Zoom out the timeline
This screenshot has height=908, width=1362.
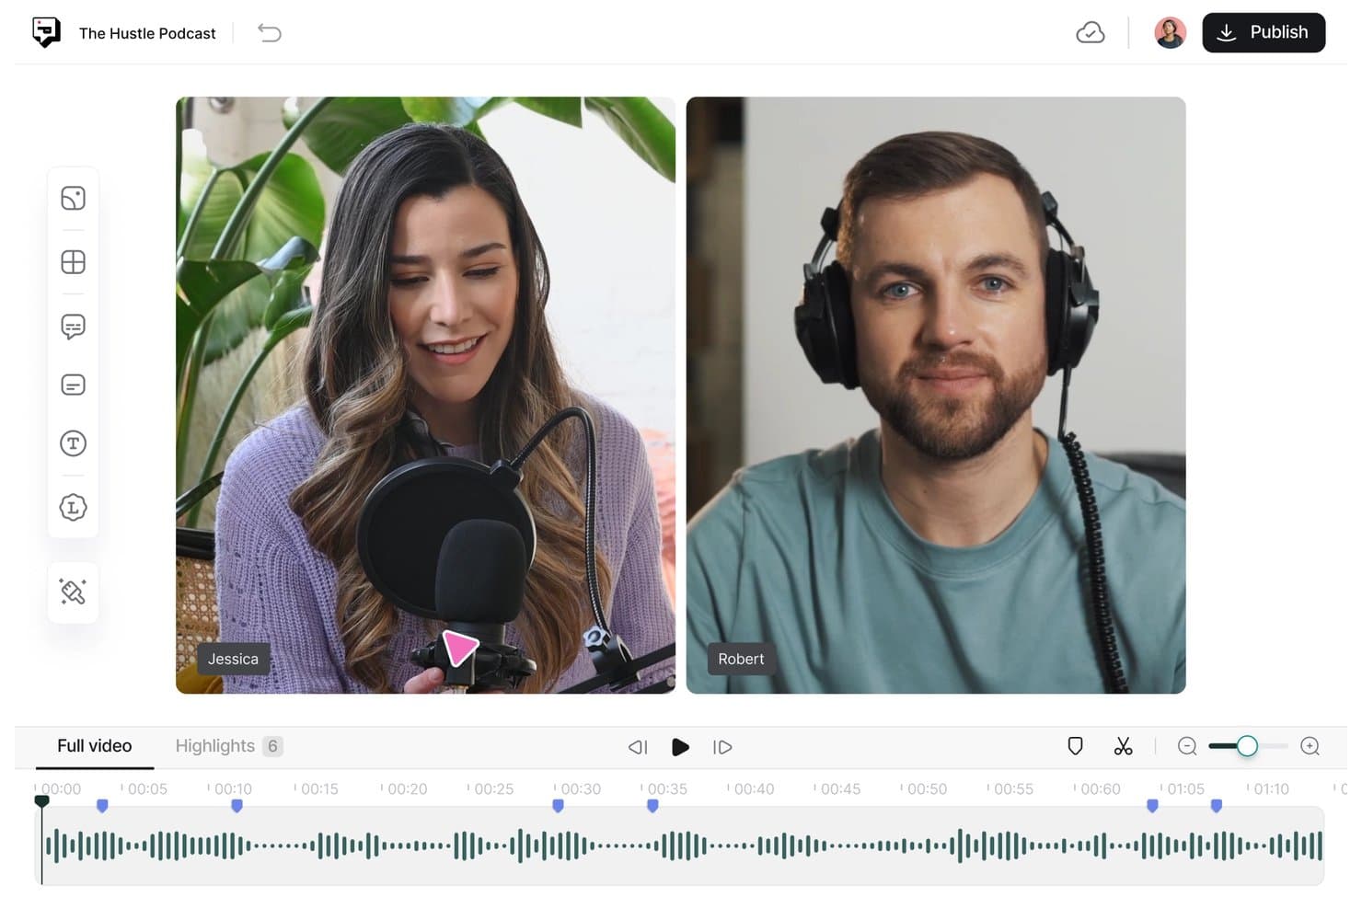coord(1187,746)
